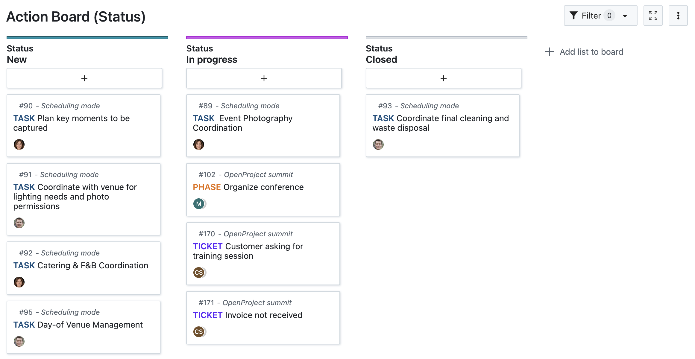The width and height of the screenshot is (695, 359).
Task: Click the avatar on Coordinate final cleaning task
Action: (378, 144)
